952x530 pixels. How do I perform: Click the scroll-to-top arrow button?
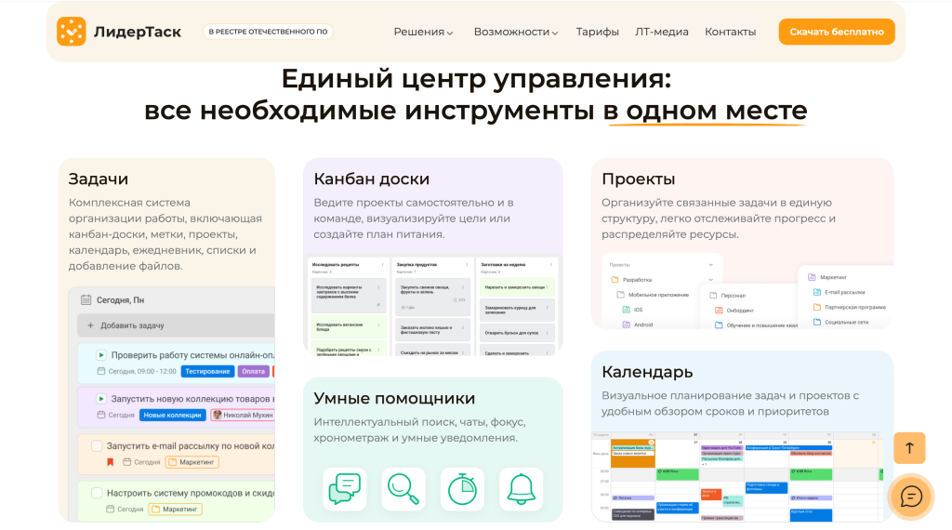[x=909, y=448]
